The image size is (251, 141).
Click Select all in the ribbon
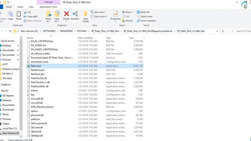click(143, 12)
